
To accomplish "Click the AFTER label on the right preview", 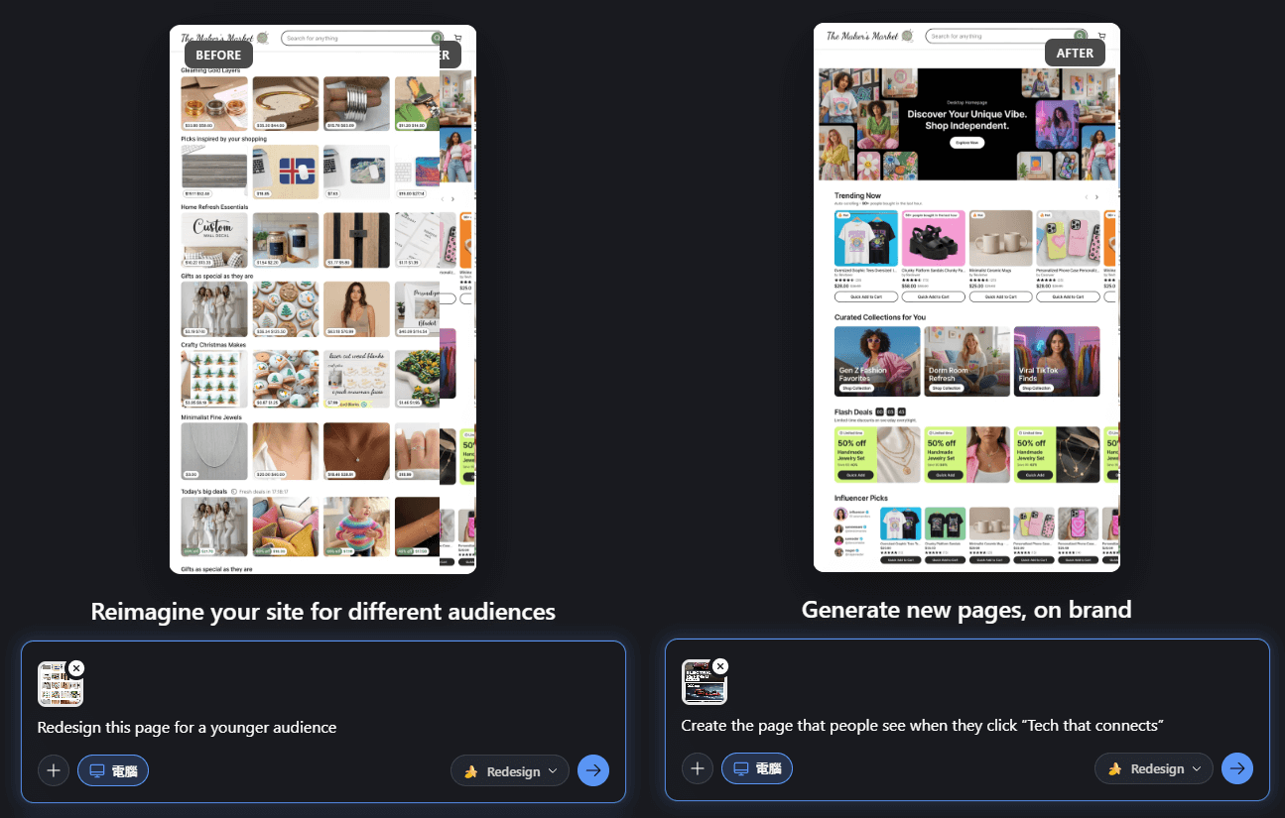I will 1075,53.
